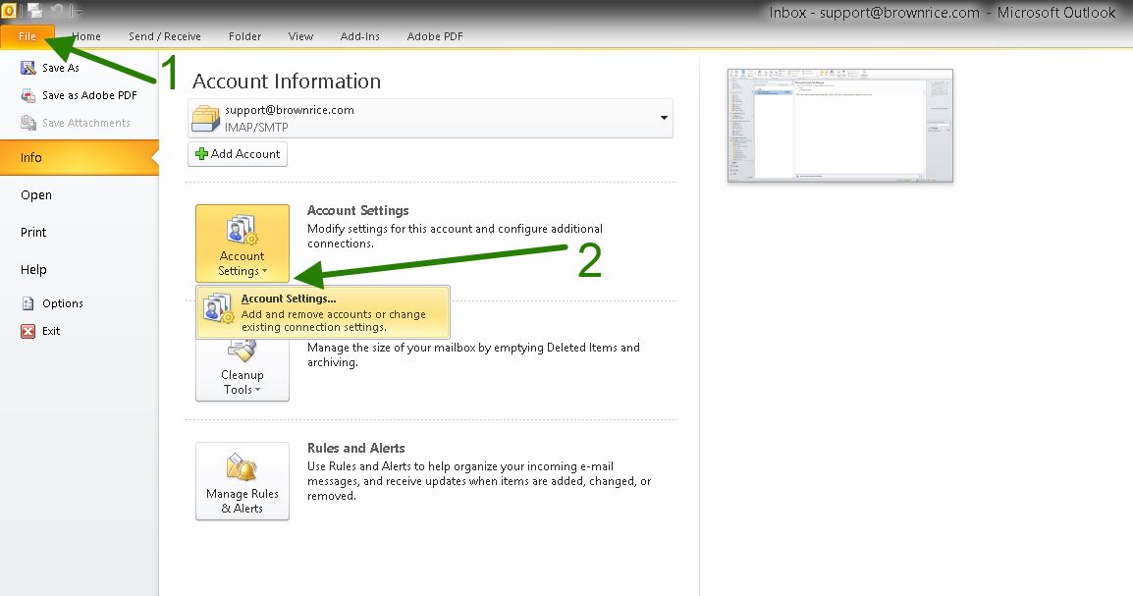Open the Add-Ins tab
Screen dimensions: 1133x596
(360, 36)
